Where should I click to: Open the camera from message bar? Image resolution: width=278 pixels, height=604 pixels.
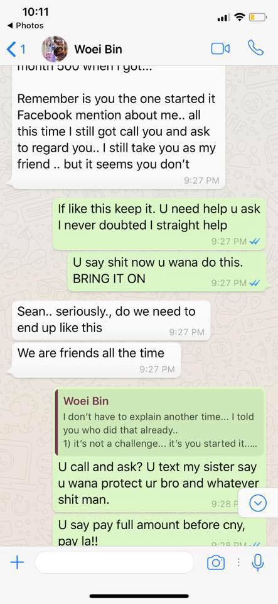pyautogui.click(x=216, y=562)
